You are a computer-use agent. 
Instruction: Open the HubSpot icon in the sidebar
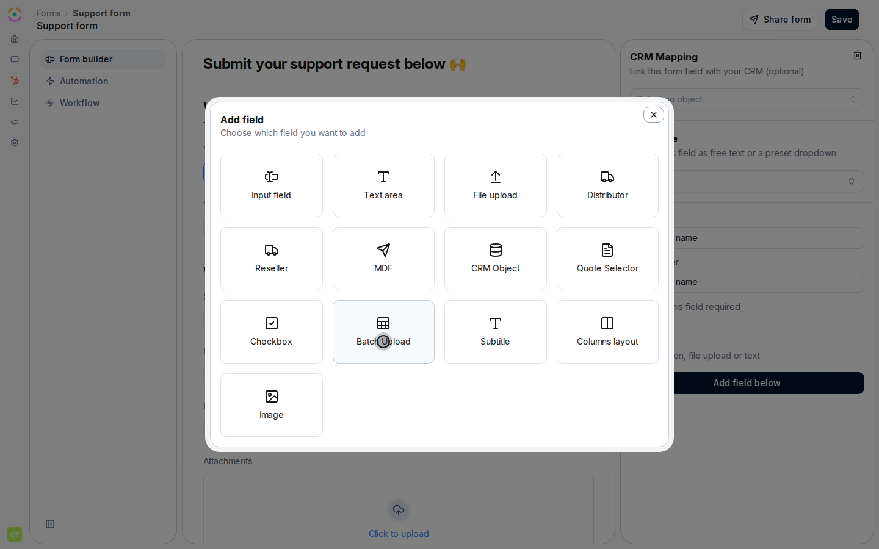pos(15,81)
